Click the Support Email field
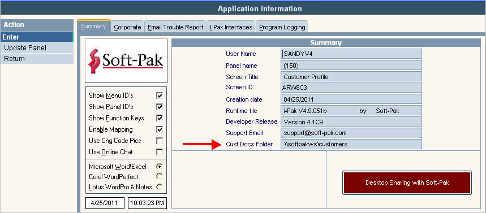This screenshot has height=213, width=486. (351, 133)
